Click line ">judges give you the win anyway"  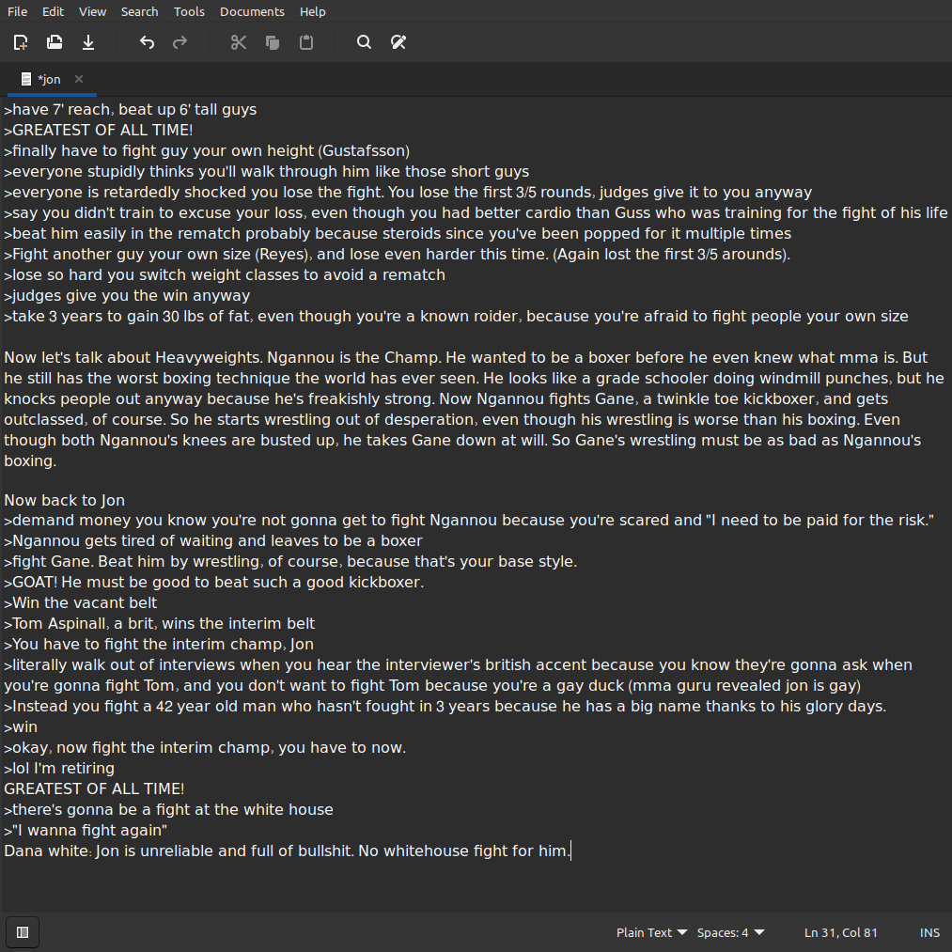click(127, 295)
